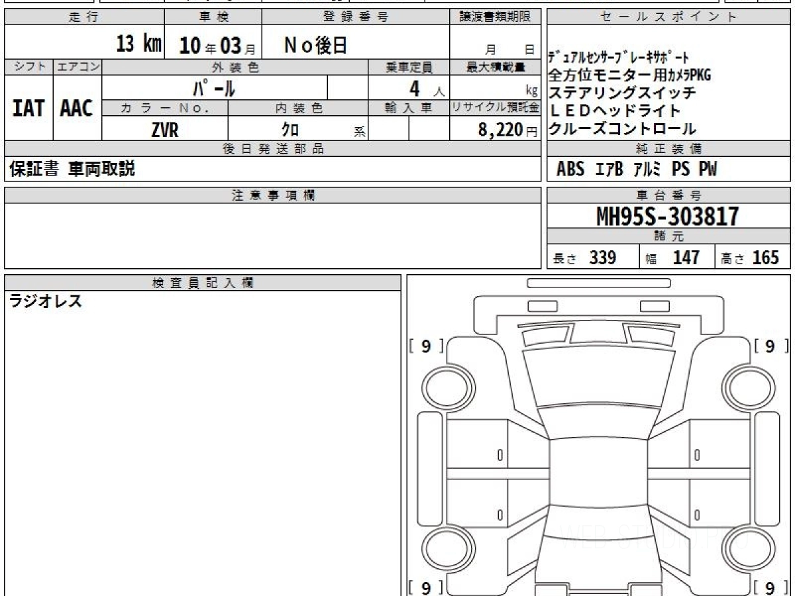Image resolution: width=795 pixels, height=596 pixels.
Task: Select the クルーズコントロール sales point line
Action: click(622, 129)
